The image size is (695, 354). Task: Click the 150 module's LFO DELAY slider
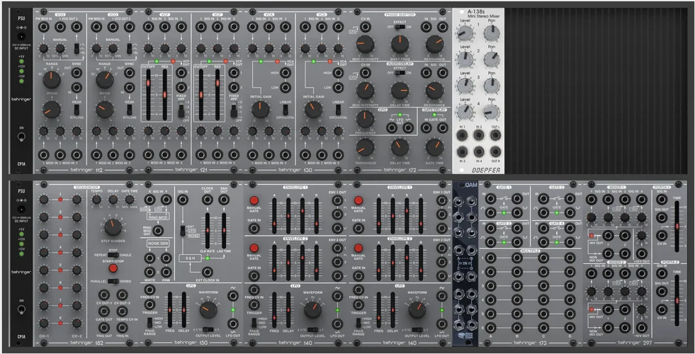(183, 309)
